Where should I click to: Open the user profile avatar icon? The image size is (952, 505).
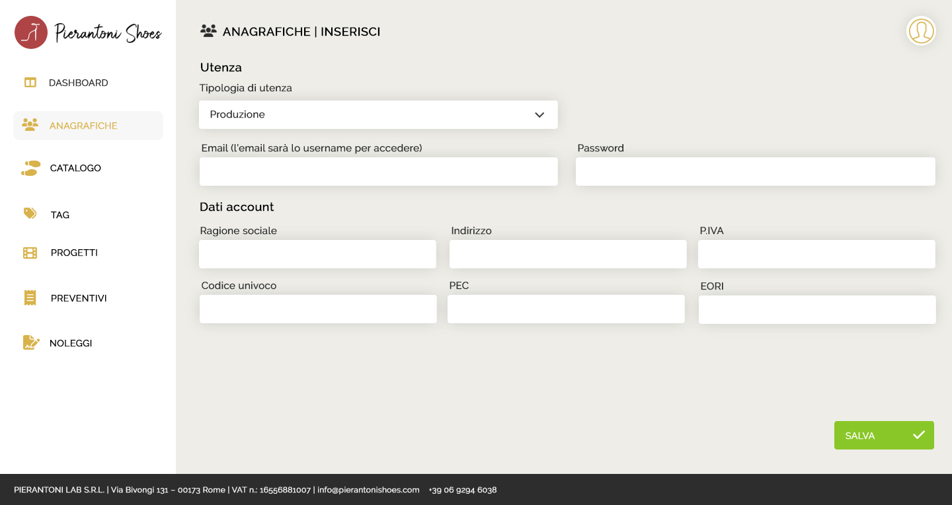[920, 31]
